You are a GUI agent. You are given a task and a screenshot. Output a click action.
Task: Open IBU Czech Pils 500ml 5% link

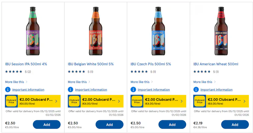pyautogui.click(x=151, y=64)
